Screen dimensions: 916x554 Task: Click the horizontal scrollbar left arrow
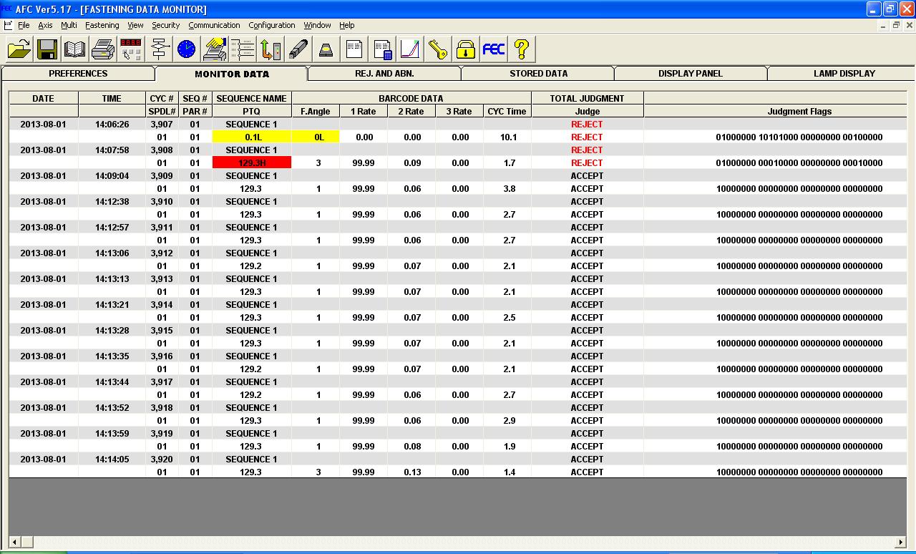14,543
